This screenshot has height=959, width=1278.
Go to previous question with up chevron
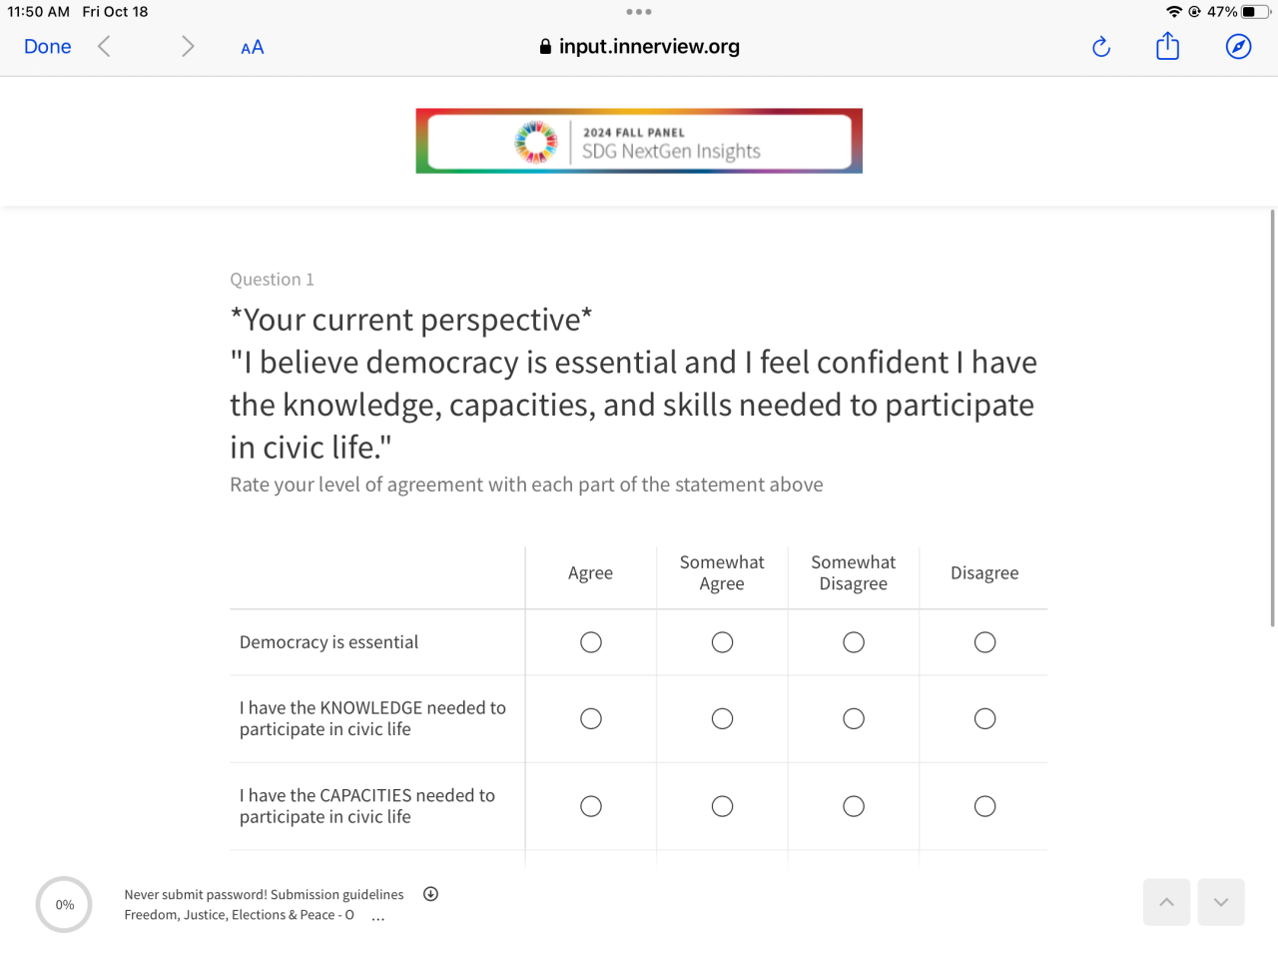click(x=1166, y=902)
